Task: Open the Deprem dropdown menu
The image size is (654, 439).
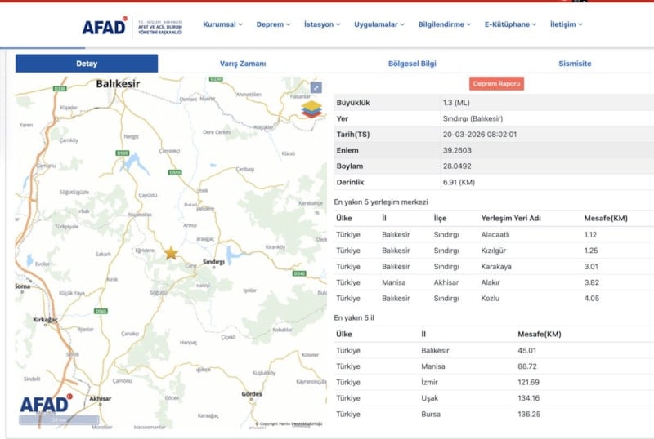Action: [x=273, y=24]
